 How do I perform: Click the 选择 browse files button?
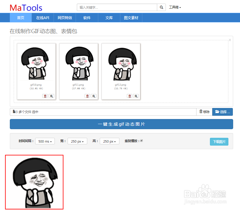(x=222, y=112)
